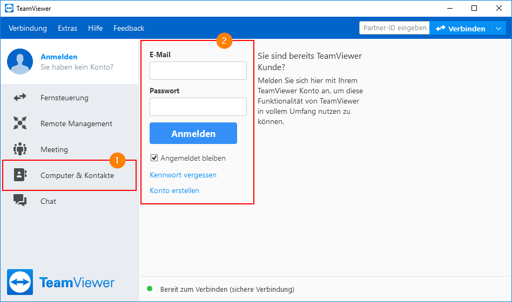Expand the Verbinden dropdown arrow
512x302 pixels.
498,29
